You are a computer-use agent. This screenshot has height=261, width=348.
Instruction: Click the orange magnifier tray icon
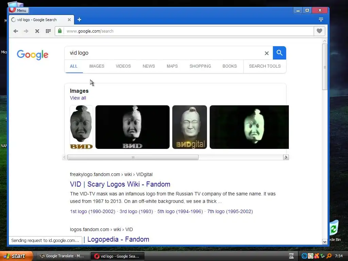(329, 256)
